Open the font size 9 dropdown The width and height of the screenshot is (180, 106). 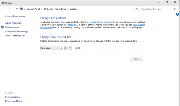68,48
